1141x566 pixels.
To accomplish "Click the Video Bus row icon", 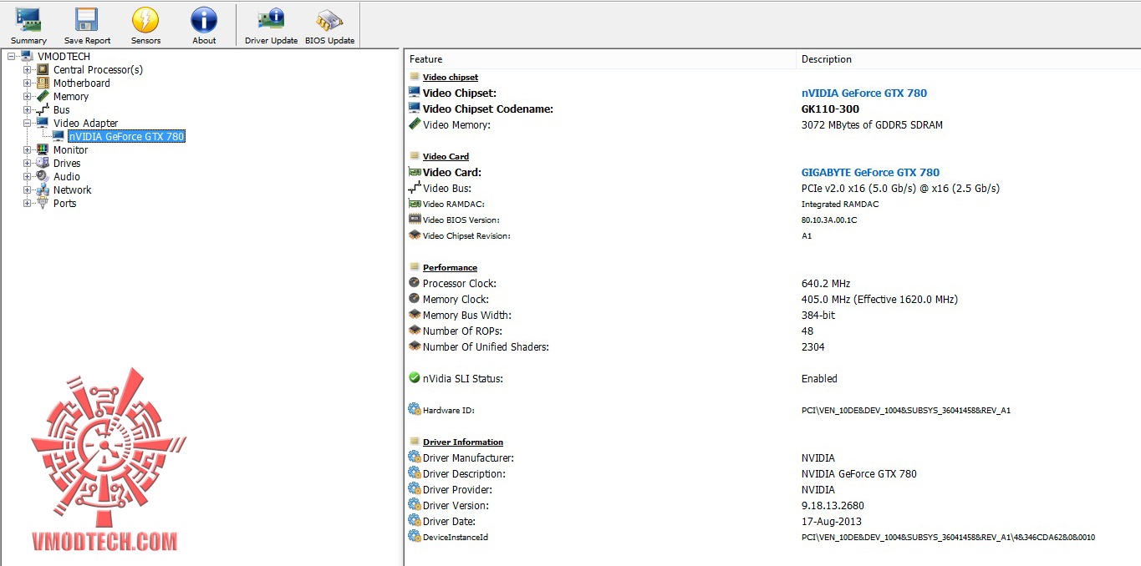I will coord(414,188).
